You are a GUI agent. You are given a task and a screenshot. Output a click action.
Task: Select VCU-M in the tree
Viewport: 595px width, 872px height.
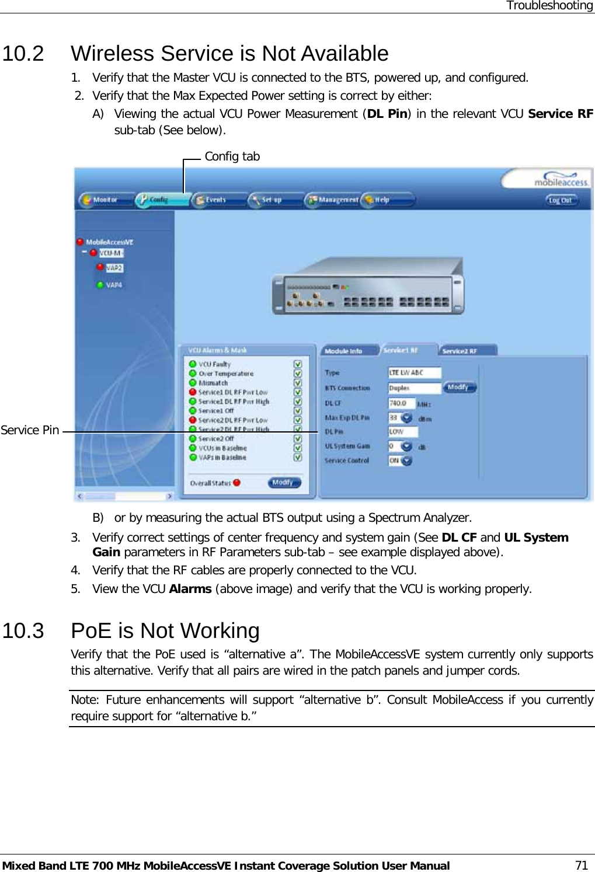[x=111, y=253]
